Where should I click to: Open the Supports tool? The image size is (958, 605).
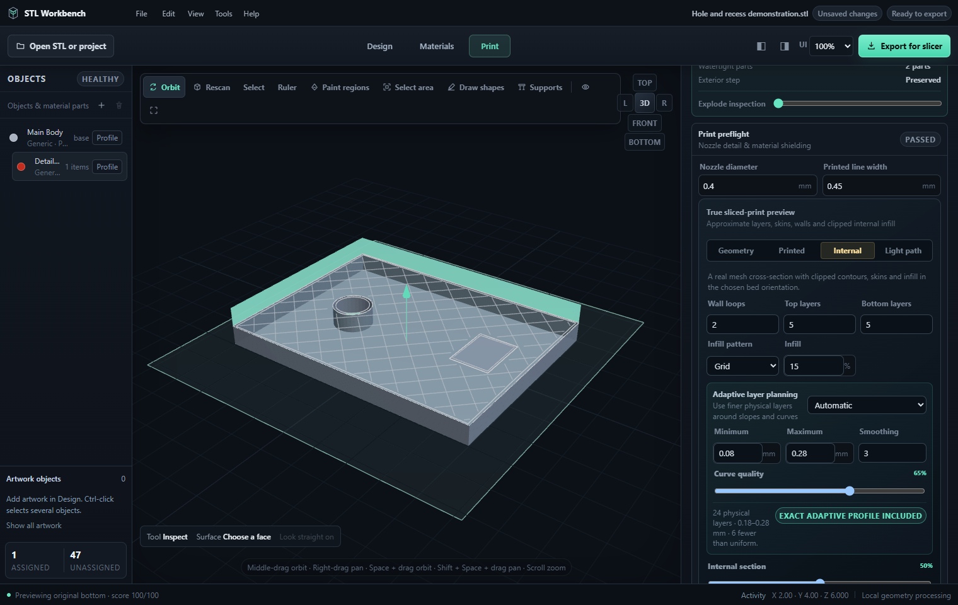[540, 87]
